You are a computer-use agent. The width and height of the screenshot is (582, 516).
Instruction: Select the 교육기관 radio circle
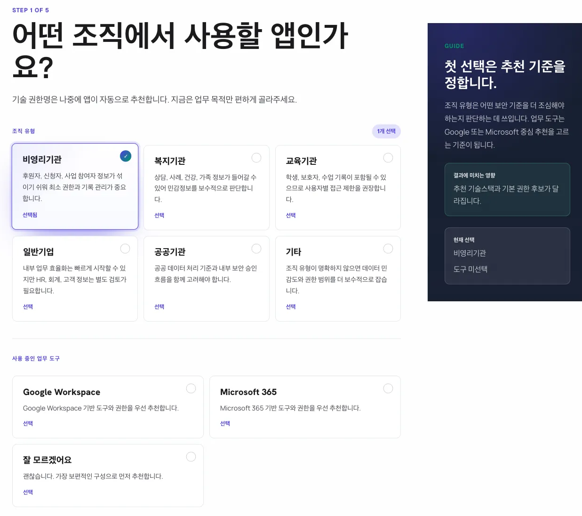[x=388, y=158]
